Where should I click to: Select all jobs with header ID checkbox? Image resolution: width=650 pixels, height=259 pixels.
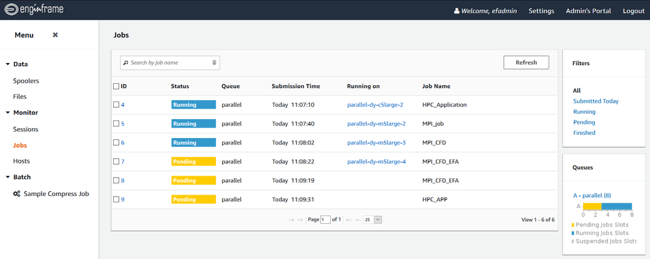coord(116,87)
